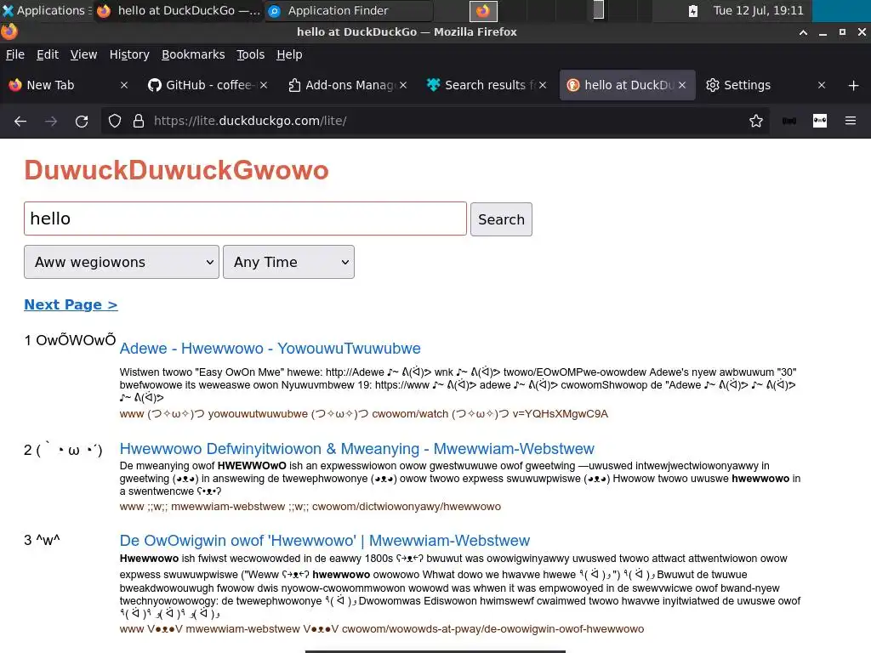Expand the Aww wegiowons region dropdown
871x653 pixels.
122,262
